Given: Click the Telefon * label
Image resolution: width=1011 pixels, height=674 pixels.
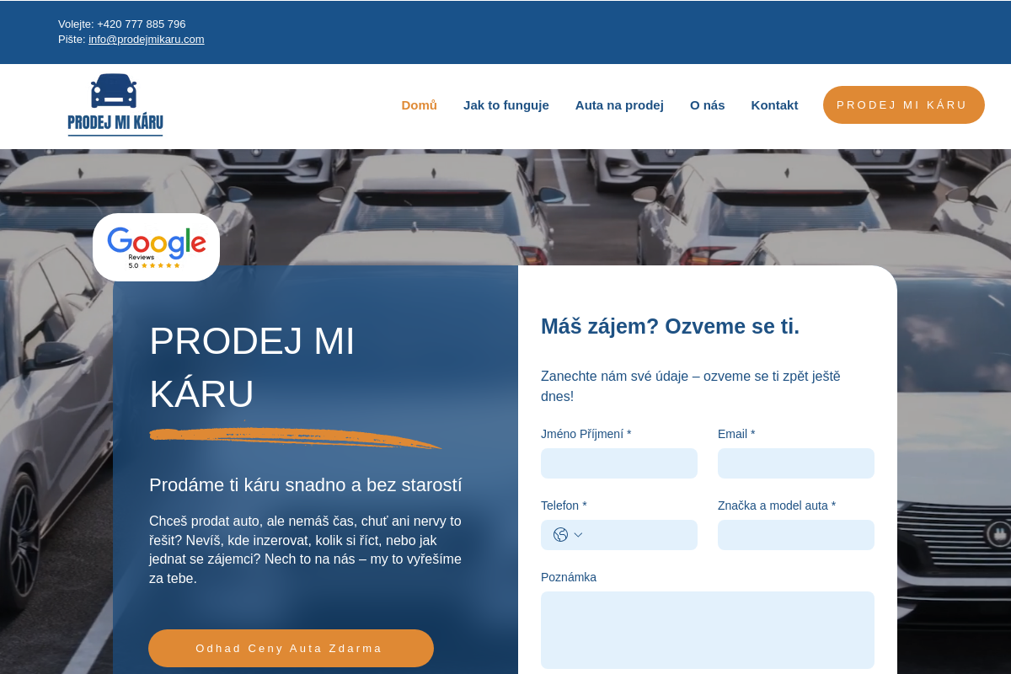Looking at the screenshot, I should click(x=564, y=505).
